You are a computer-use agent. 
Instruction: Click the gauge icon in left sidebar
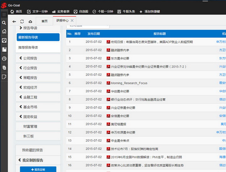pos(4,58)
